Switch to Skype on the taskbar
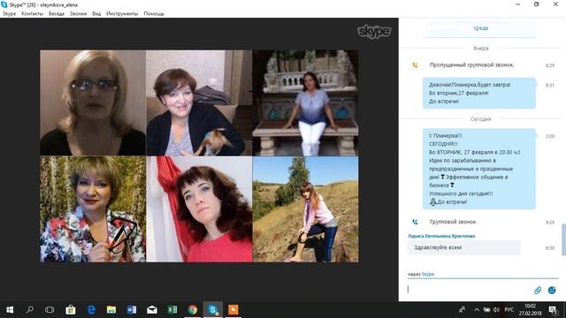Screen dimensions: 566x318 click(x=212, y=310)
